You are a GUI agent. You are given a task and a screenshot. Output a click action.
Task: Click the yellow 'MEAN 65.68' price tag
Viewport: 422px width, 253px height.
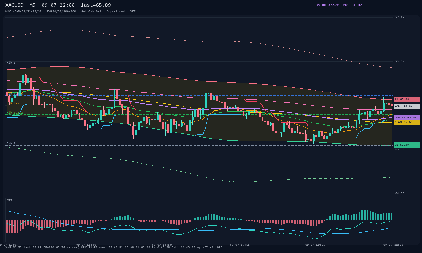tap(407, 122)
